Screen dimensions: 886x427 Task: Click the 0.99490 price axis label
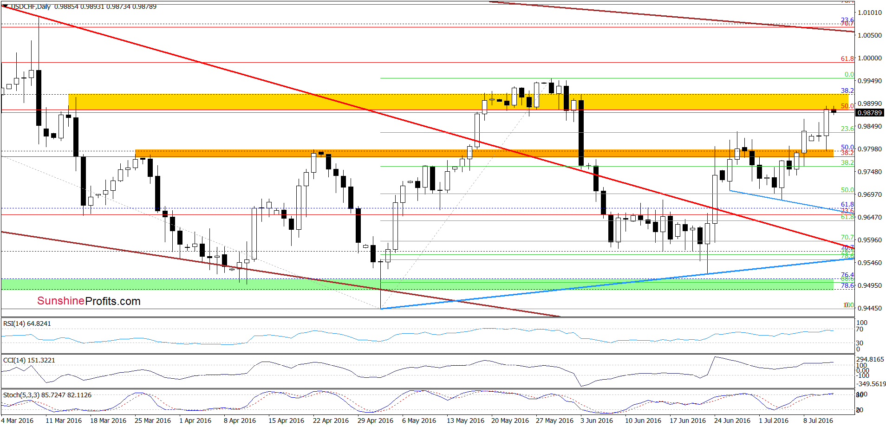[869, 81]
